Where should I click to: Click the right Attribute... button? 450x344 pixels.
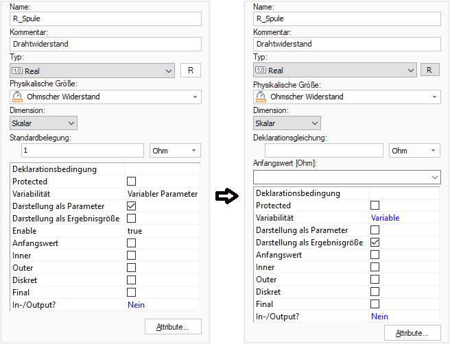(x=412, y=333)
